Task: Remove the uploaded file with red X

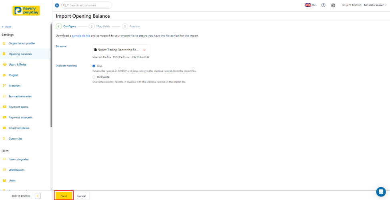Action: (144, 50)
